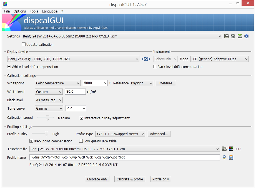Click Profile only button

pyautogui.click(x=160, y=179)
